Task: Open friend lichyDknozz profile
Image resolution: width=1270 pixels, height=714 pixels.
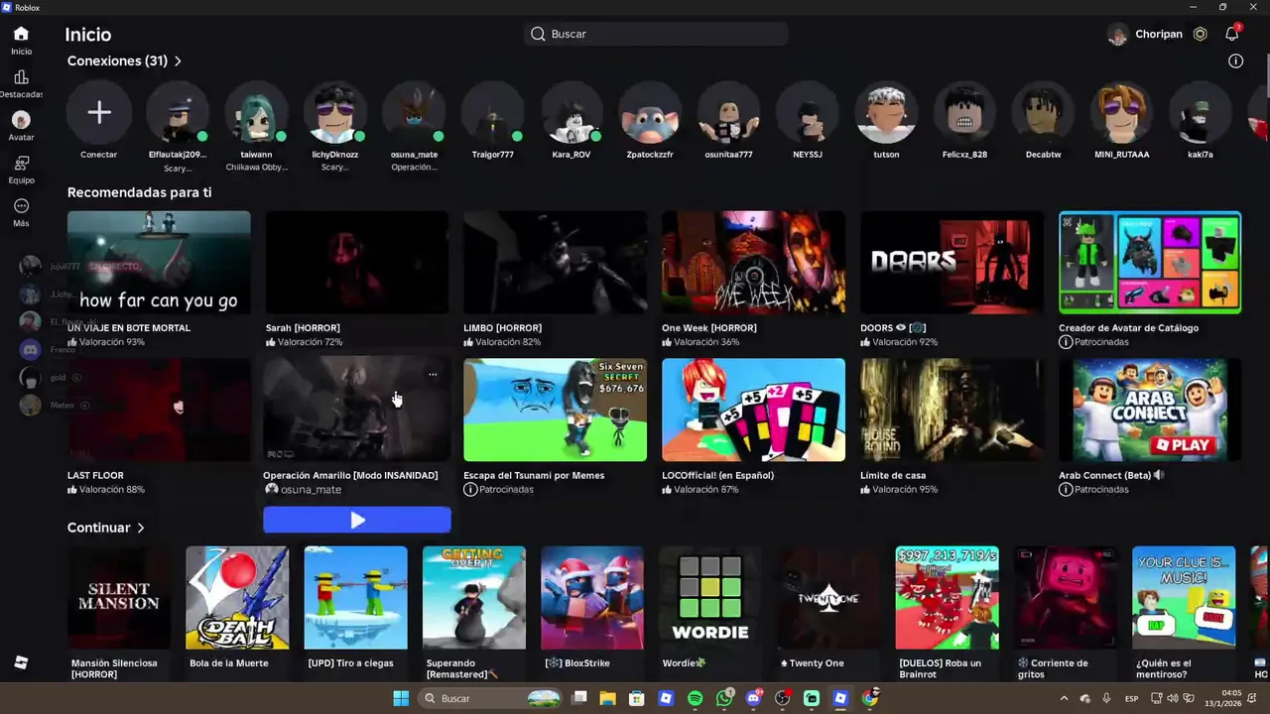Action: tap(334, 113)
